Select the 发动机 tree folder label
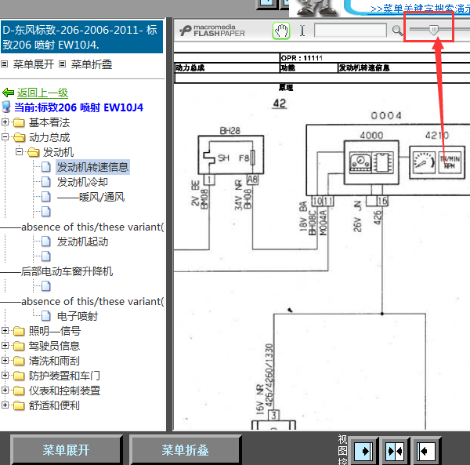This screenshot has height=465, width=470. pyautogui.click(x=58, y=152)
